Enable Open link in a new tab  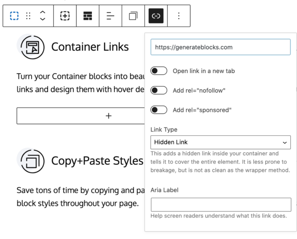(159, 71)
